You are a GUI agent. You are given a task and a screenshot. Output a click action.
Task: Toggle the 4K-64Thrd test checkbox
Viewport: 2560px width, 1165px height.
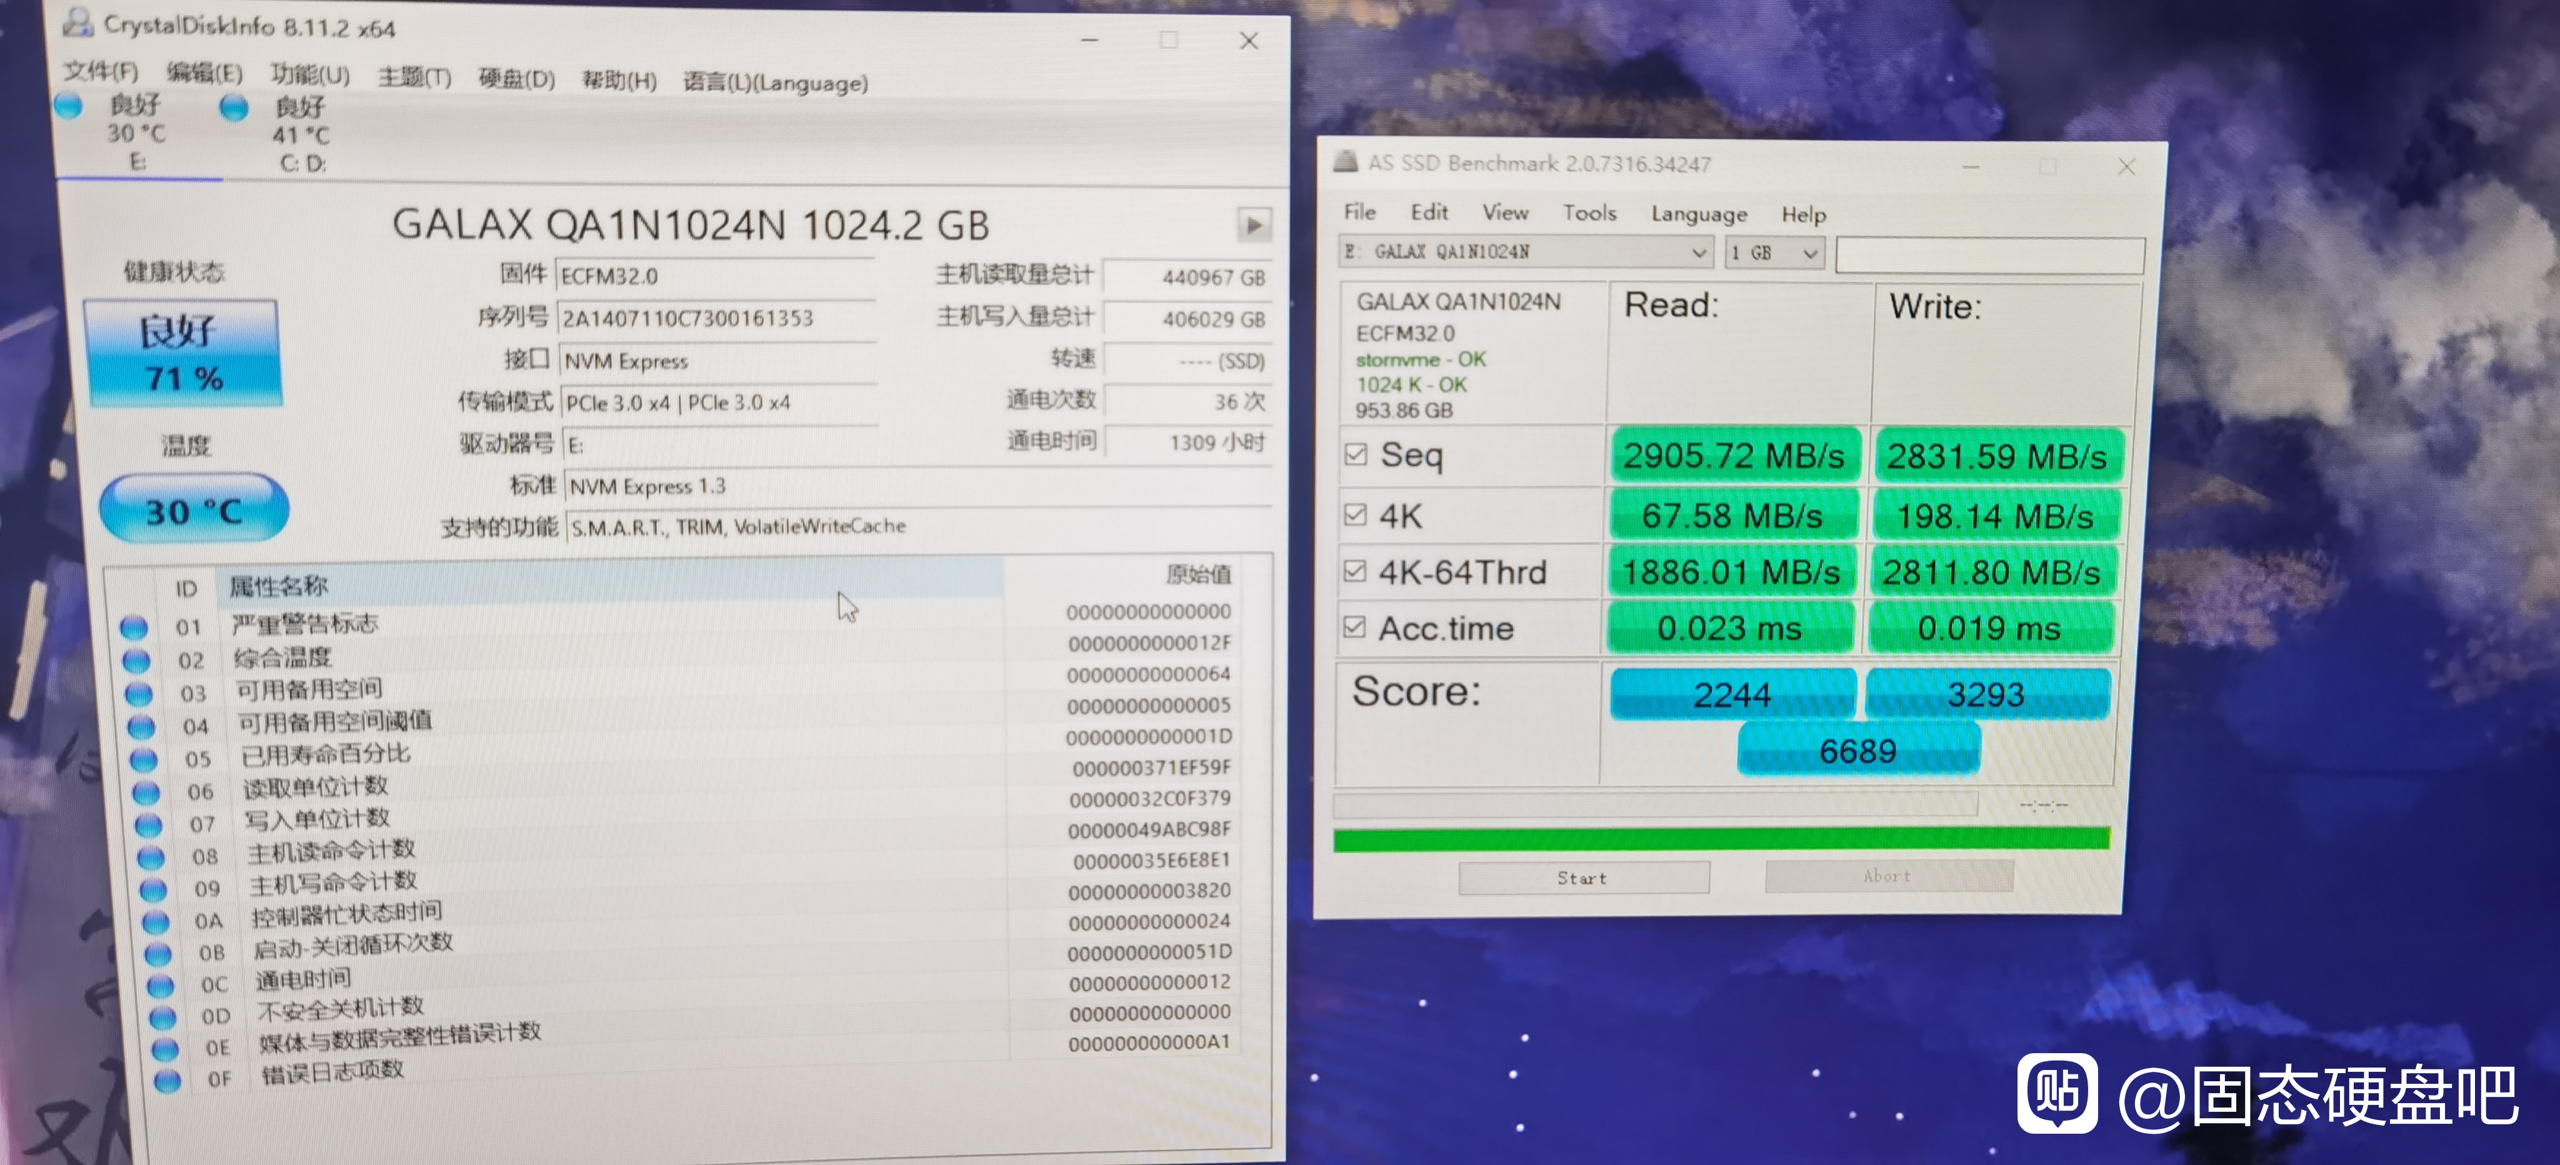pos(1354,572)
